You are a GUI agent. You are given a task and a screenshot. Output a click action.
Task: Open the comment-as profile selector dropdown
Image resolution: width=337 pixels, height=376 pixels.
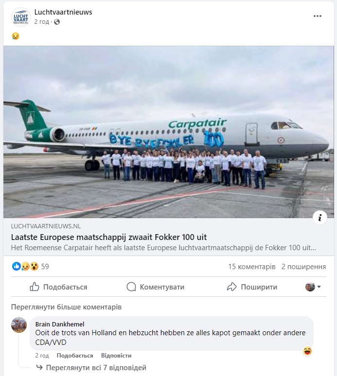[313, 287]
